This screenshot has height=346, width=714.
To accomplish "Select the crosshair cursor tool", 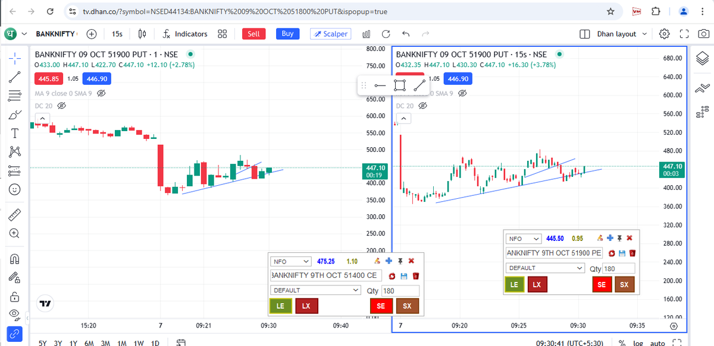I will [15, 58].
